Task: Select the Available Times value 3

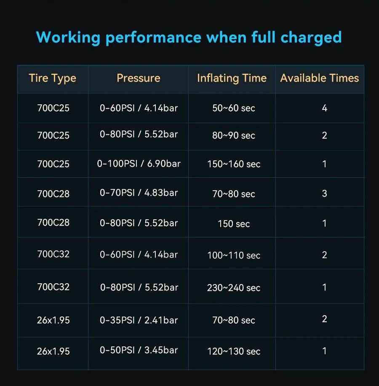Action: (x=324, y=194)
